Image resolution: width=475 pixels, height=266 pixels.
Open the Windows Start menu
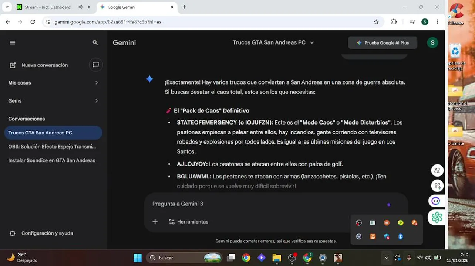[138, 258]
